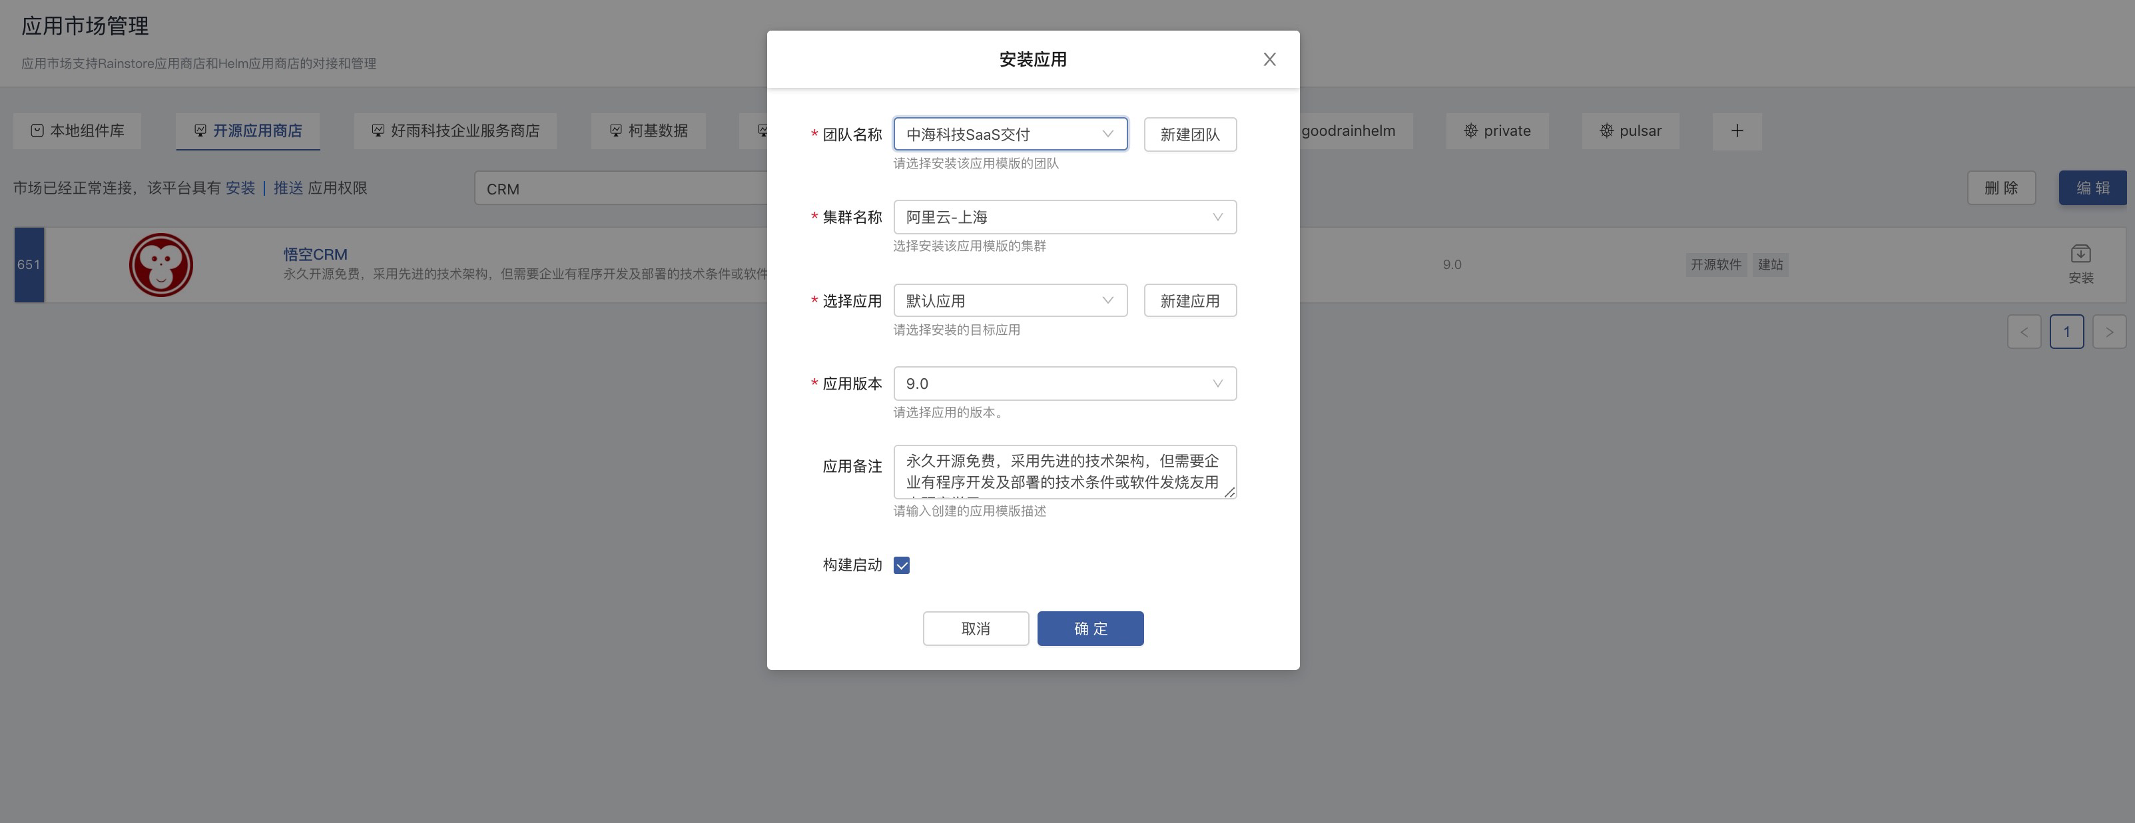The image size is (2135, 823).
Task: Expand the 选择应用 dropdown (默认应用)
Action: tap(1010, 301)
